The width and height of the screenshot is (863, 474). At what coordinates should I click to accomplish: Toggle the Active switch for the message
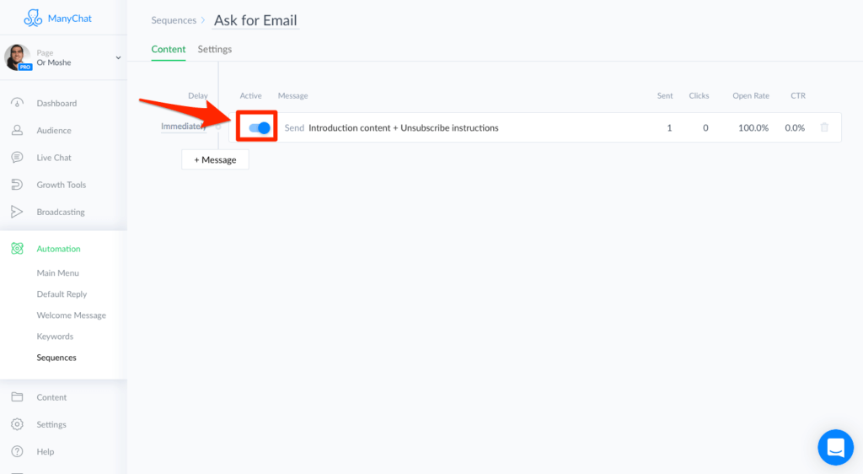pos(260,127)
